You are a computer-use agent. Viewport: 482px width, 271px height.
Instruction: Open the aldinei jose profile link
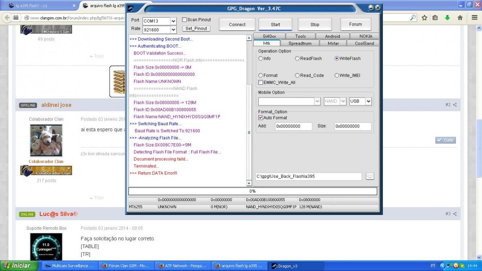[56, 105]
